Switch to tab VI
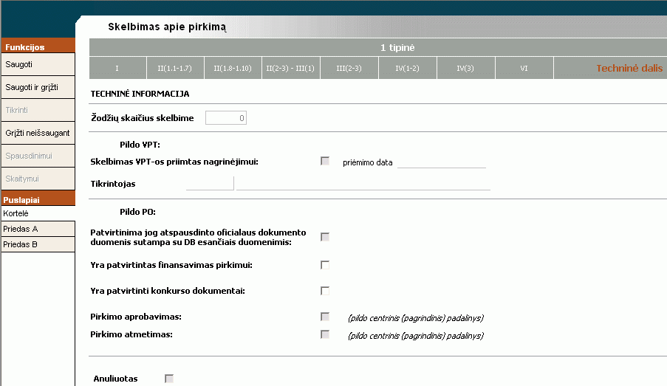The height and width of the screenshot is (386, 667). pos(524,68)
